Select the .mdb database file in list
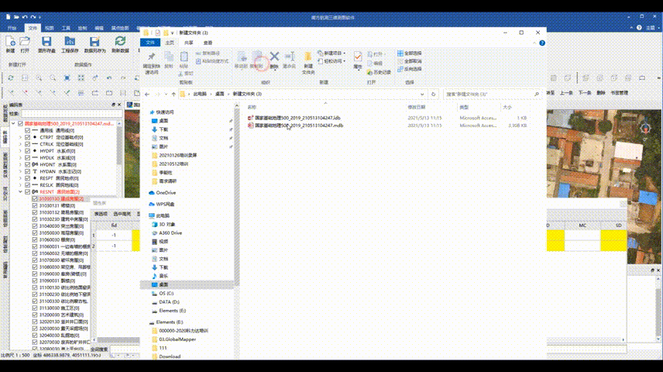Viewport: 663px width, 372px height. click(299, 125)
